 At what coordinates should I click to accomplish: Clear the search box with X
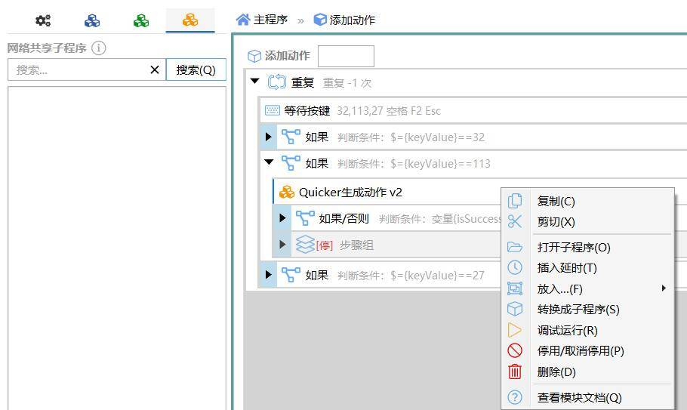pos(155,69)
